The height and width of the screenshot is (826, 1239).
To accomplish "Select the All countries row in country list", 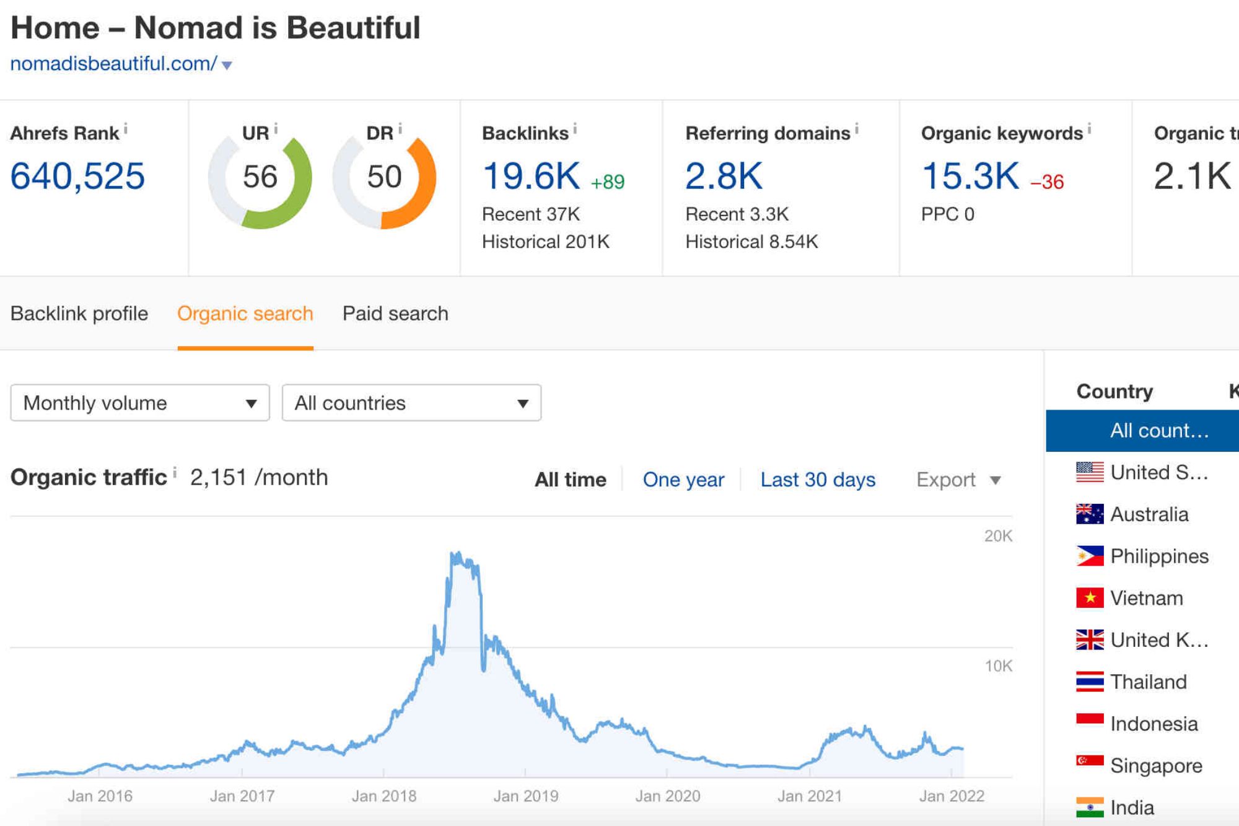I will [x=1142, y=431].
